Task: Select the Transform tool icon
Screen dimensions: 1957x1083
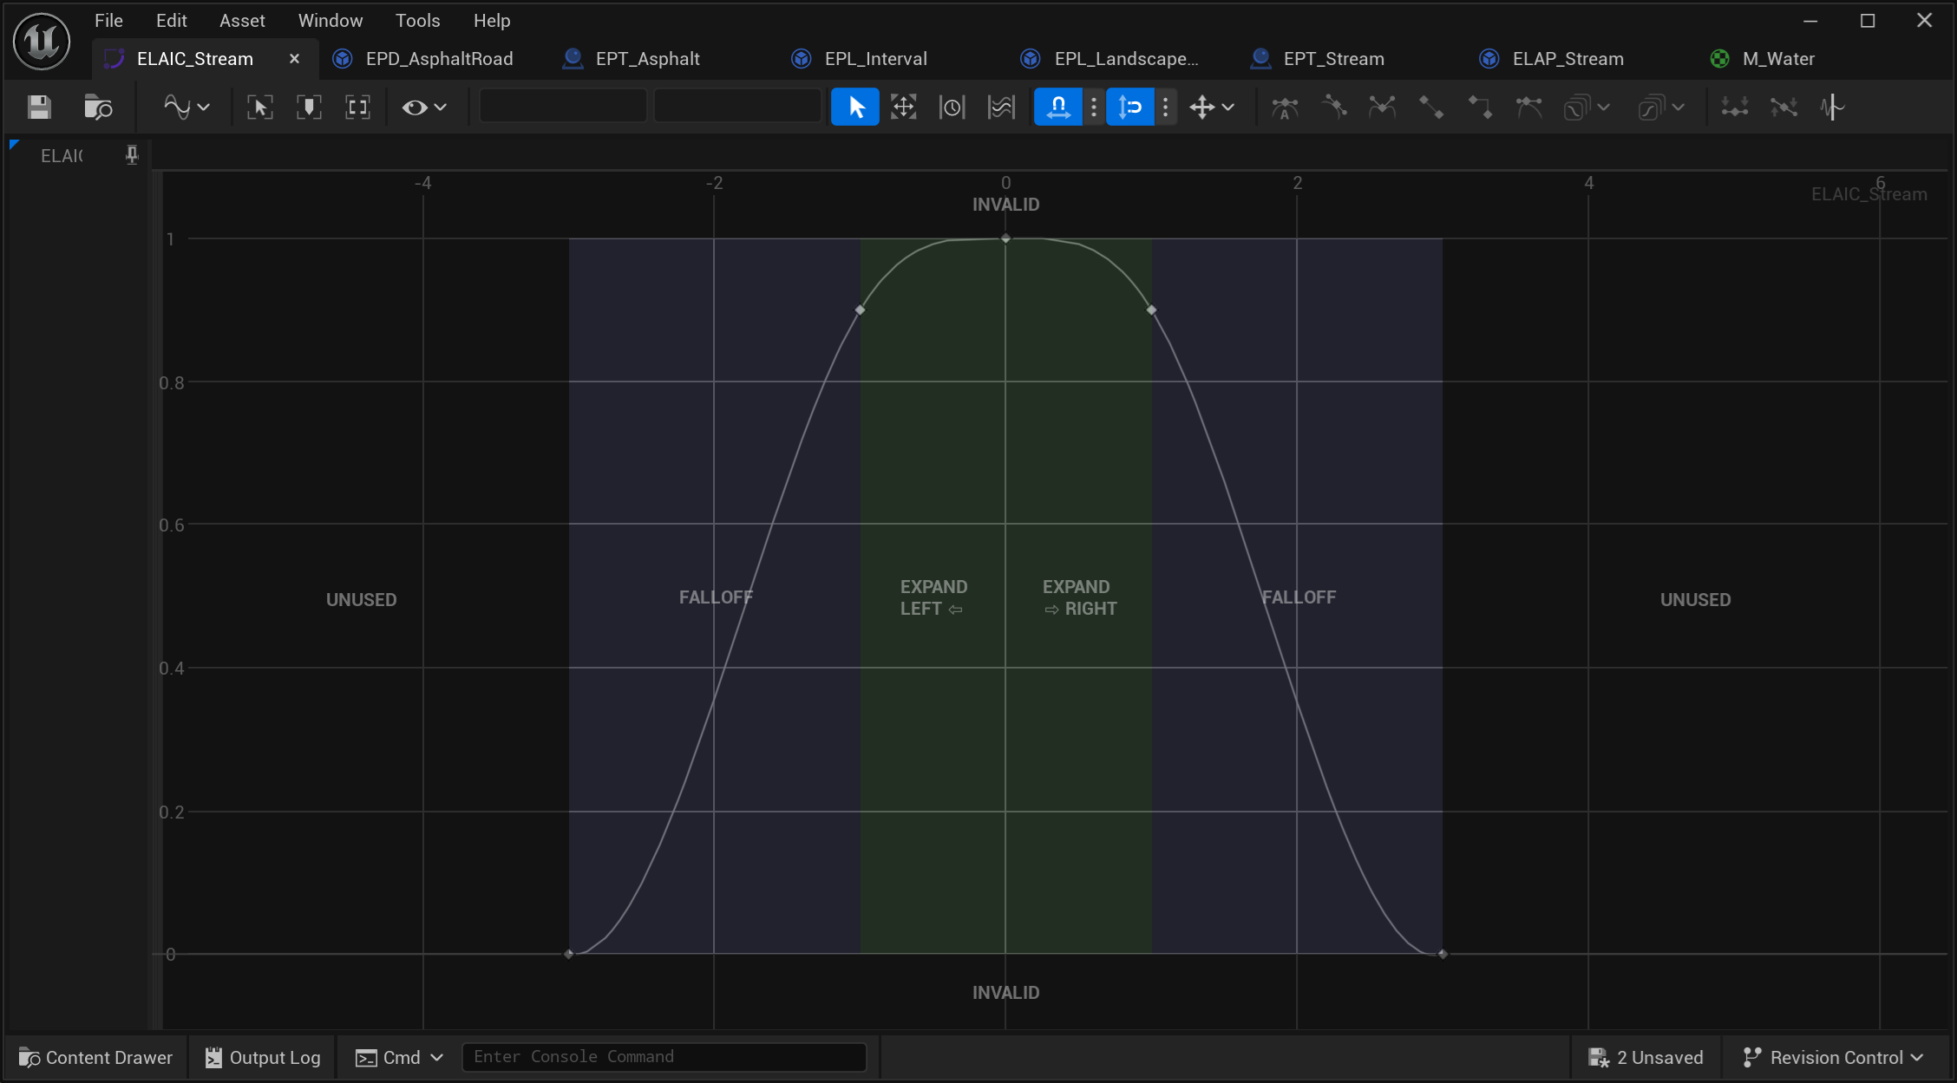Action: [903, 108]
